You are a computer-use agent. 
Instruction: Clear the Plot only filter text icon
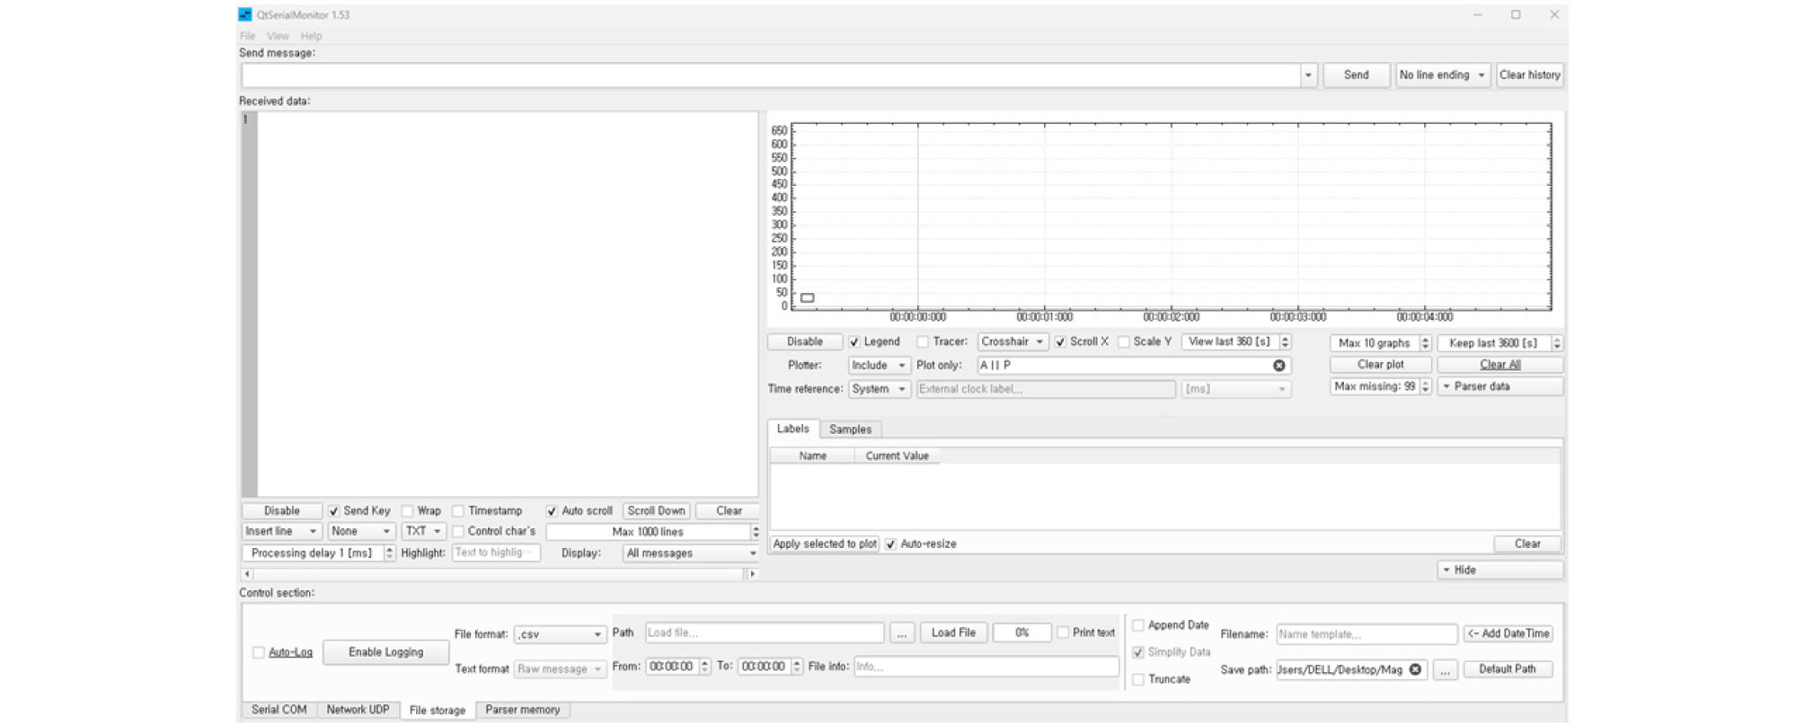click(1278, 366)
